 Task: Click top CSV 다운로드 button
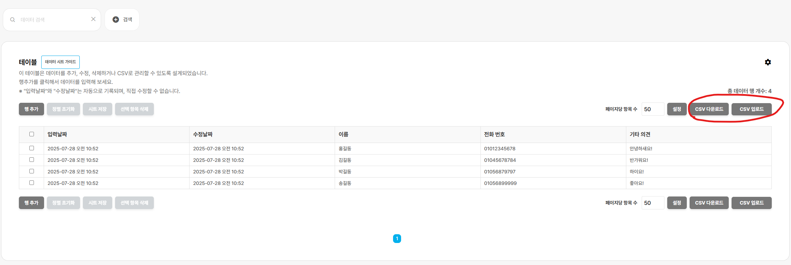coord(709,109)
